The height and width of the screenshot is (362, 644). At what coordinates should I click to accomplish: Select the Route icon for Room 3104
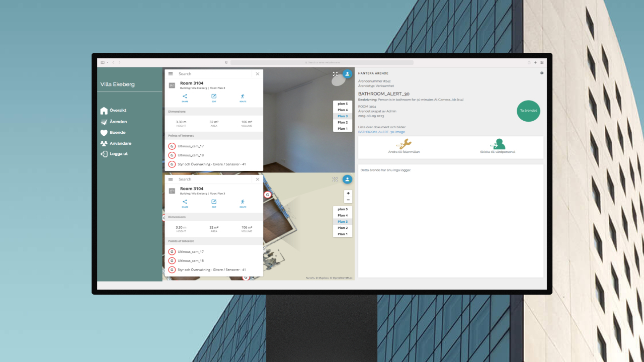pyautogui.click(x=242, y=97)
